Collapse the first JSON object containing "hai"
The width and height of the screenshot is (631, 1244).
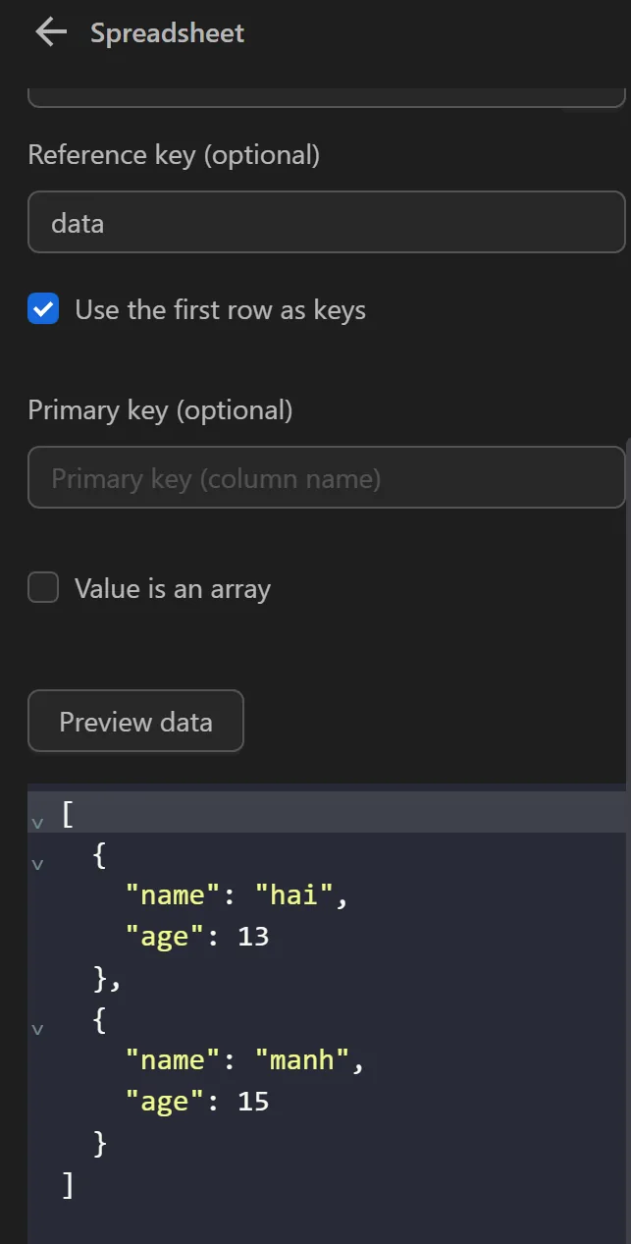37,864
